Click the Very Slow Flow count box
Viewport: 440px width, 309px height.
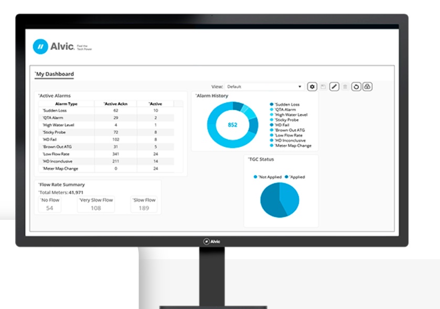coord(95,205)
